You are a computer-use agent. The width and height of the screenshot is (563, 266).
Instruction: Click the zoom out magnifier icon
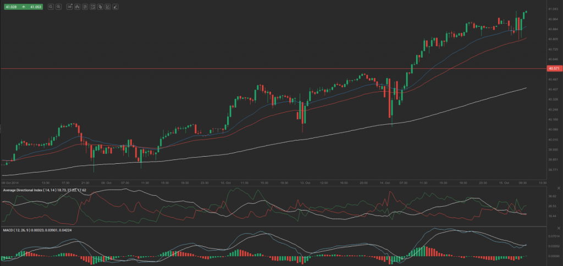[51, 7]
